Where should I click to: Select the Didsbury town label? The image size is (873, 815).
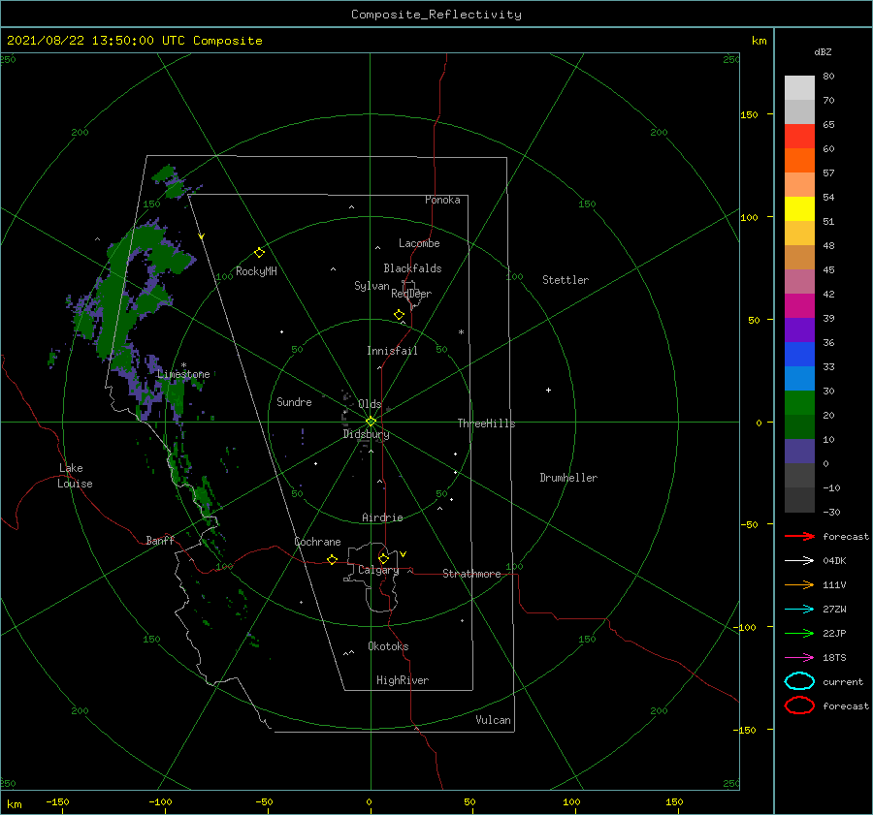click(x=366, y=434)
